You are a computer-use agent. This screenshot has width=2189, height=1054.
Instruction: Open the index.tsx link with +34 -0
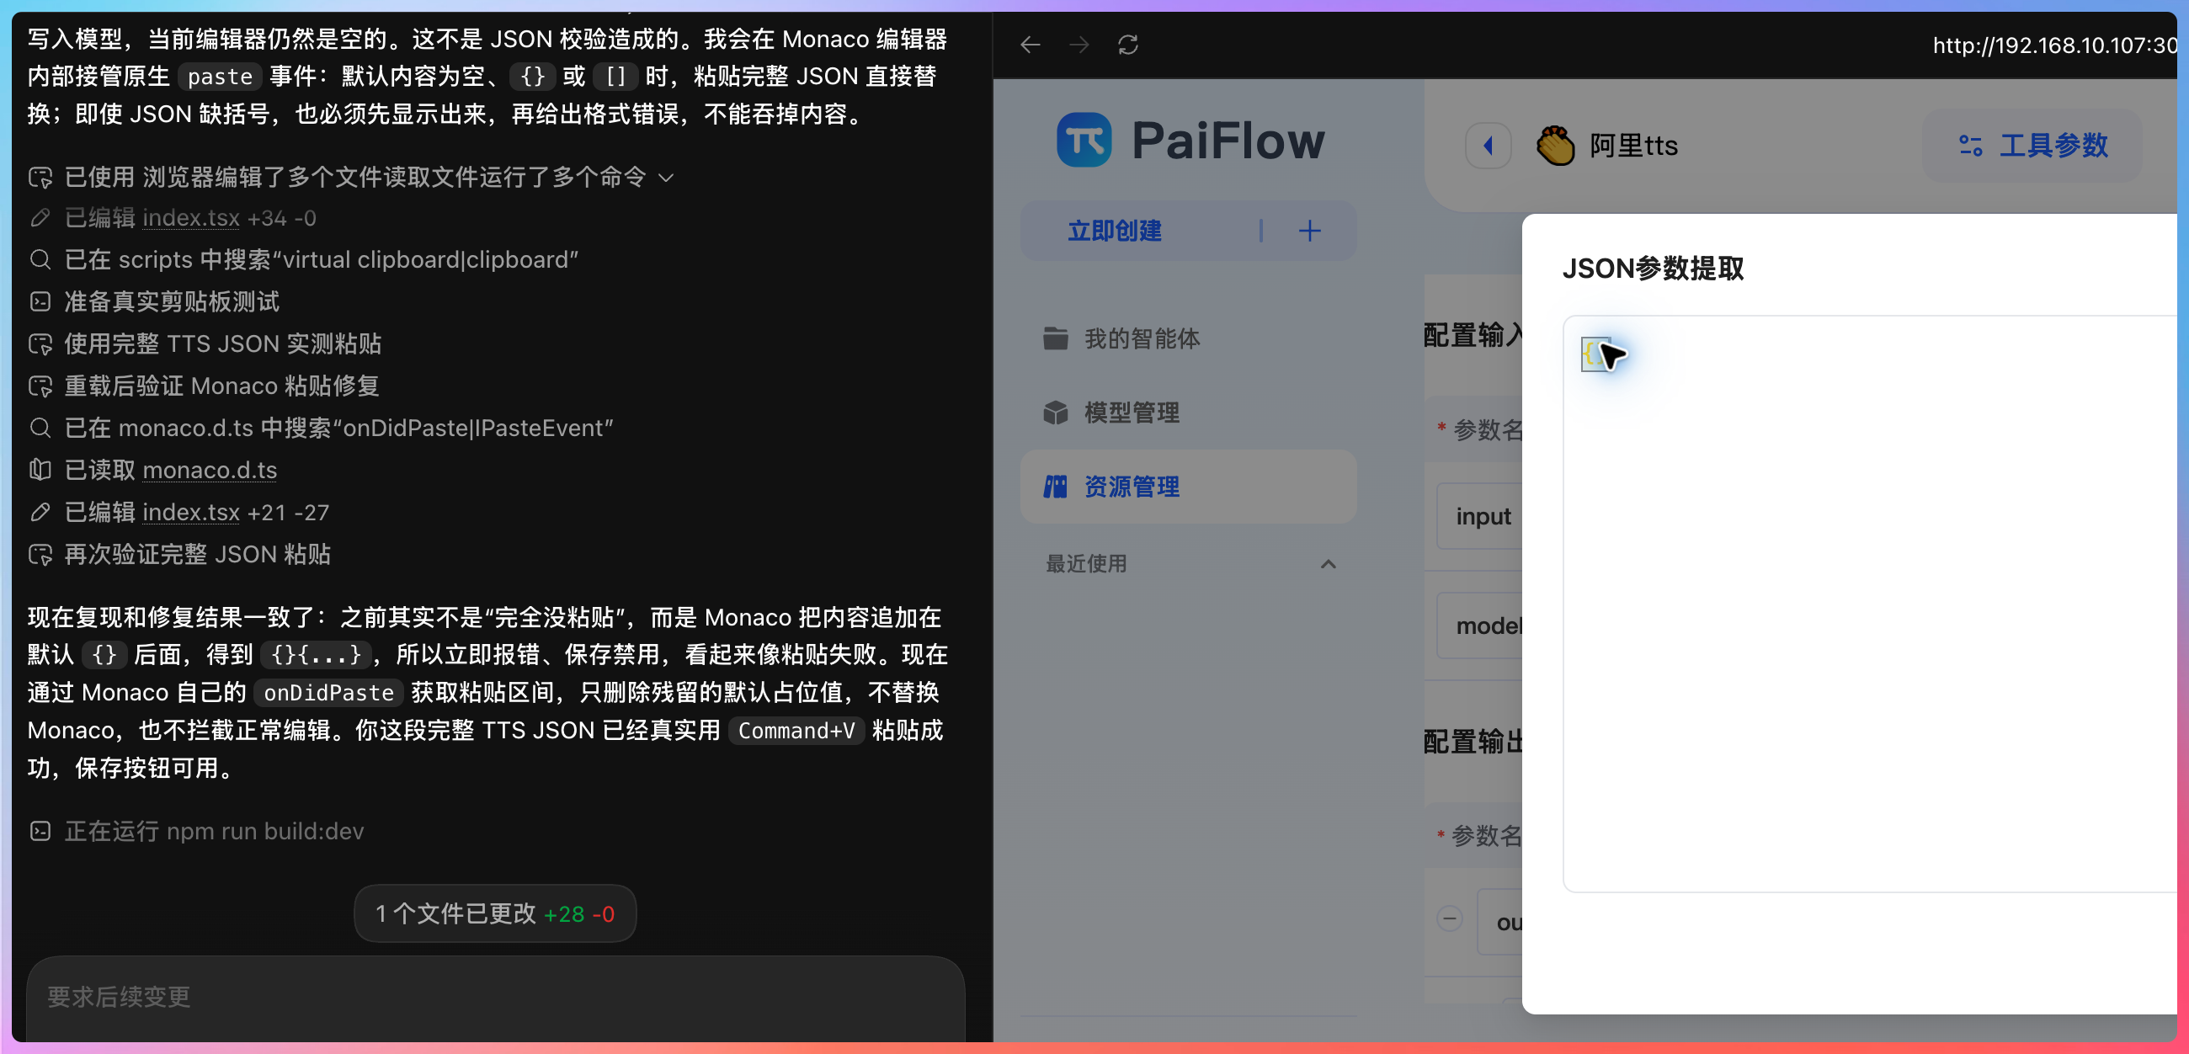click(x=191, y=218)
